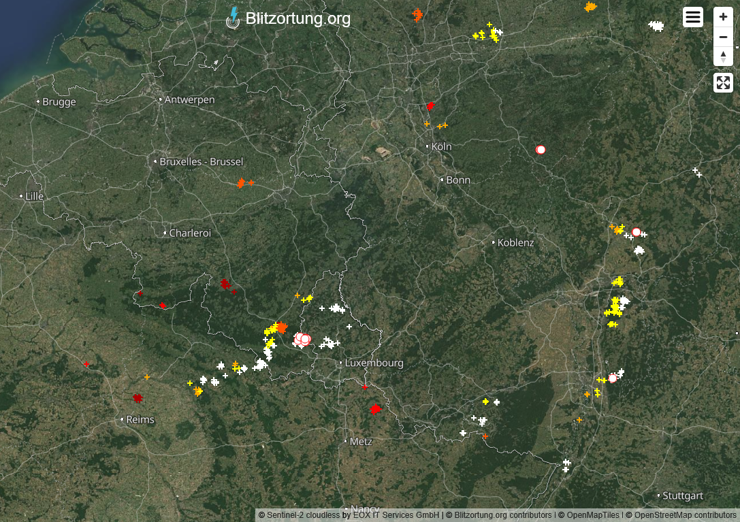Click the orange strike marker east of Bruxelles
The width and height of the screenshot is (740, 522).
coord(241,182)
